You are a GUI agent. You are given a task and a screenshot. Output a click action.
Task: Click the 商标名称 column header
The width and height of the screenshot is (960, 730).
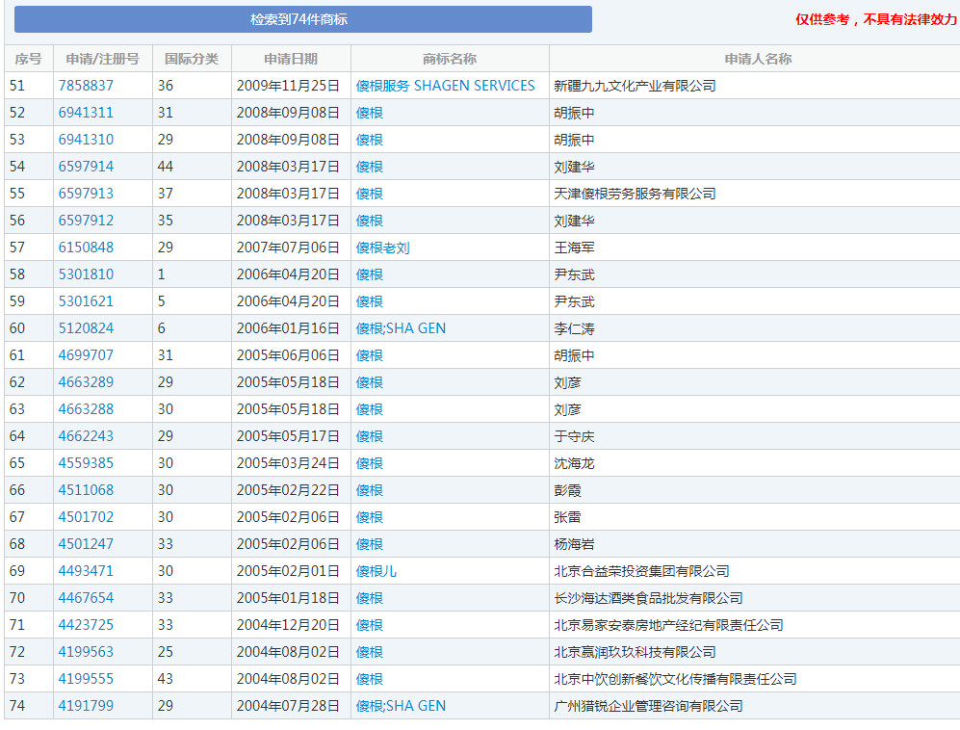point(445,58)
